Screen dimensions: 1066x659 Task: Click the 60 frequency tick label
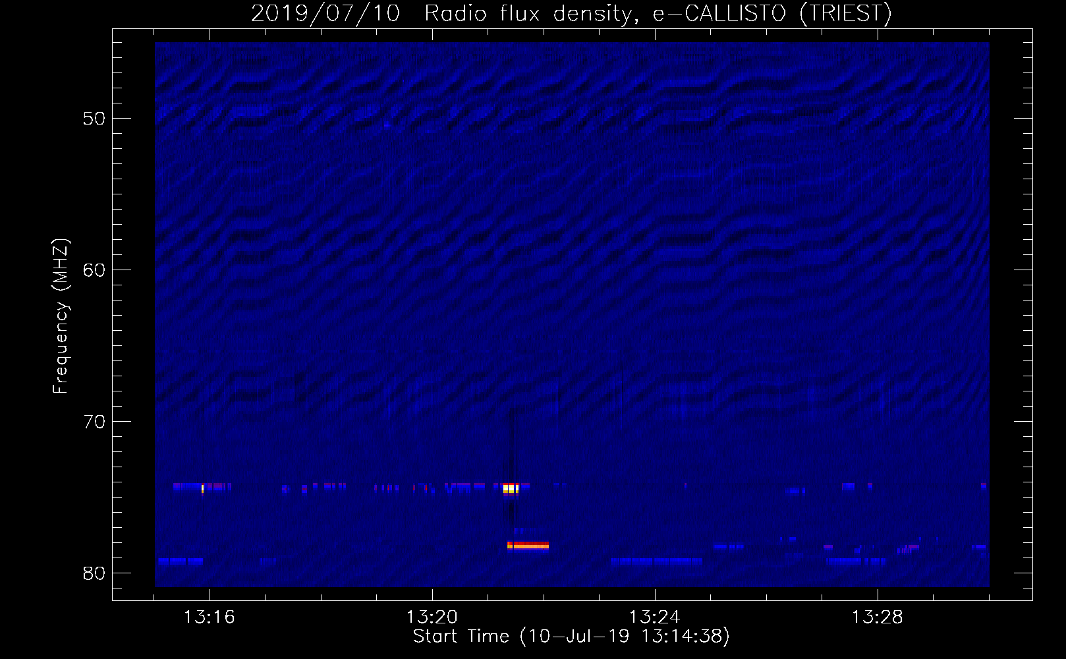click(x=94, y=270)
